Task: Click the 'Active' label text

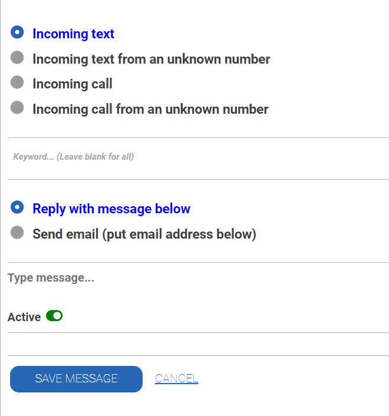Action: (24, 317)
